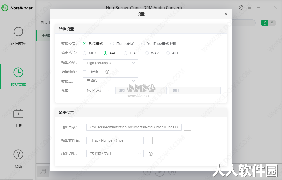Click the 输出目录 path field
Viewport: 282px width, 180px height.
[134, 127]
